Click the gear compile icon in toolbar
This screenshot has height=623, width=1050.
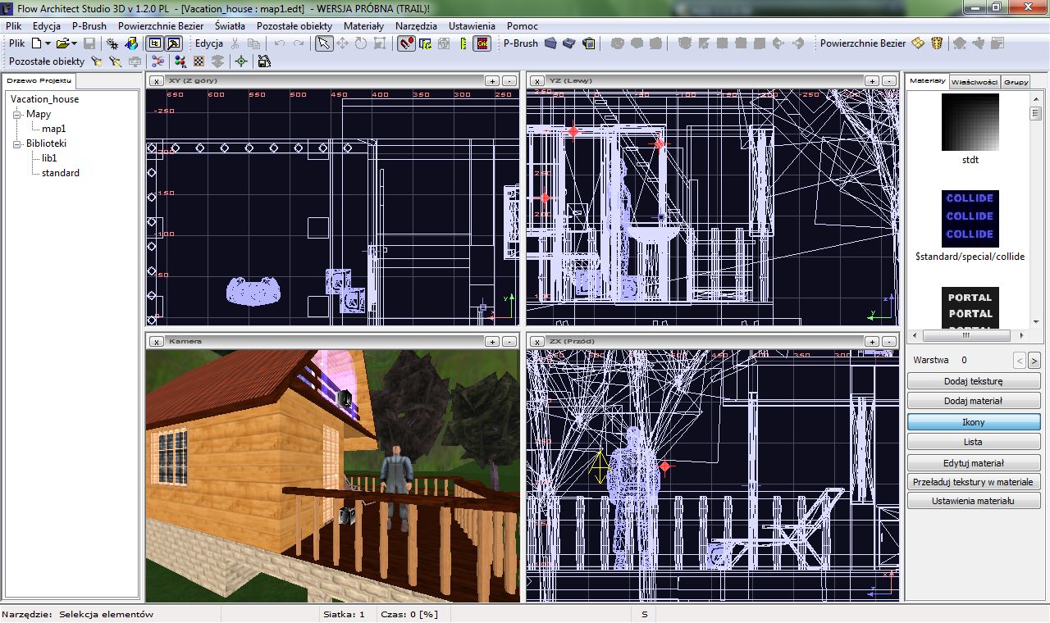(112, 43)
